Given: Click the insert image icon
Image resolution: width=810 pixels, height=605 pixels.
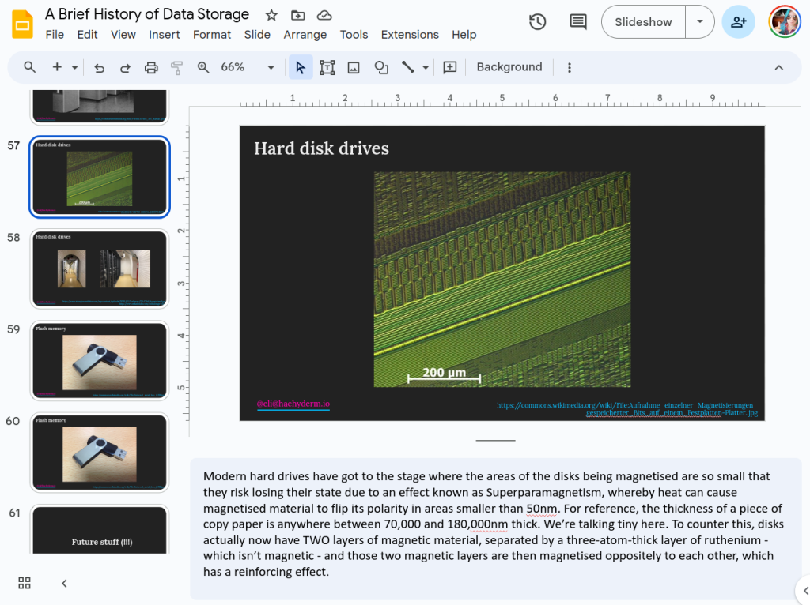Looking at the screenshot, I should tap(354, 68).
